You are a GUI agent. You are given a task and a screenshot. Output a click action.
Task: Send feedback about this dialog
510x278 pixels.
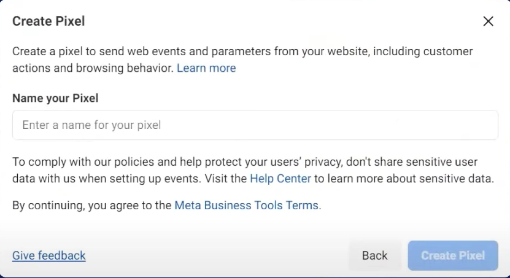click(49, 255)
